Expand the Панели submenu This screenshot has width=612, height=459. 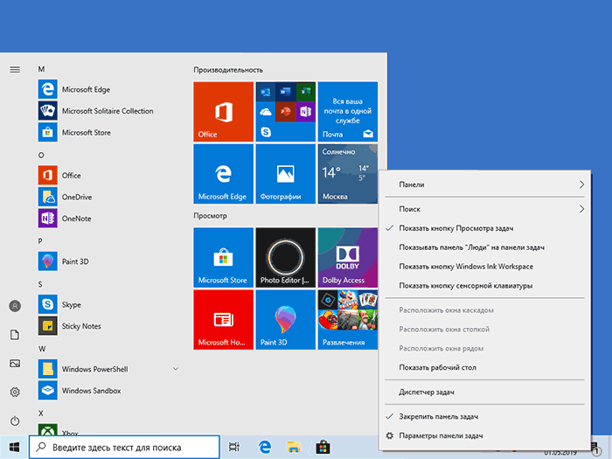pos(484,184)
